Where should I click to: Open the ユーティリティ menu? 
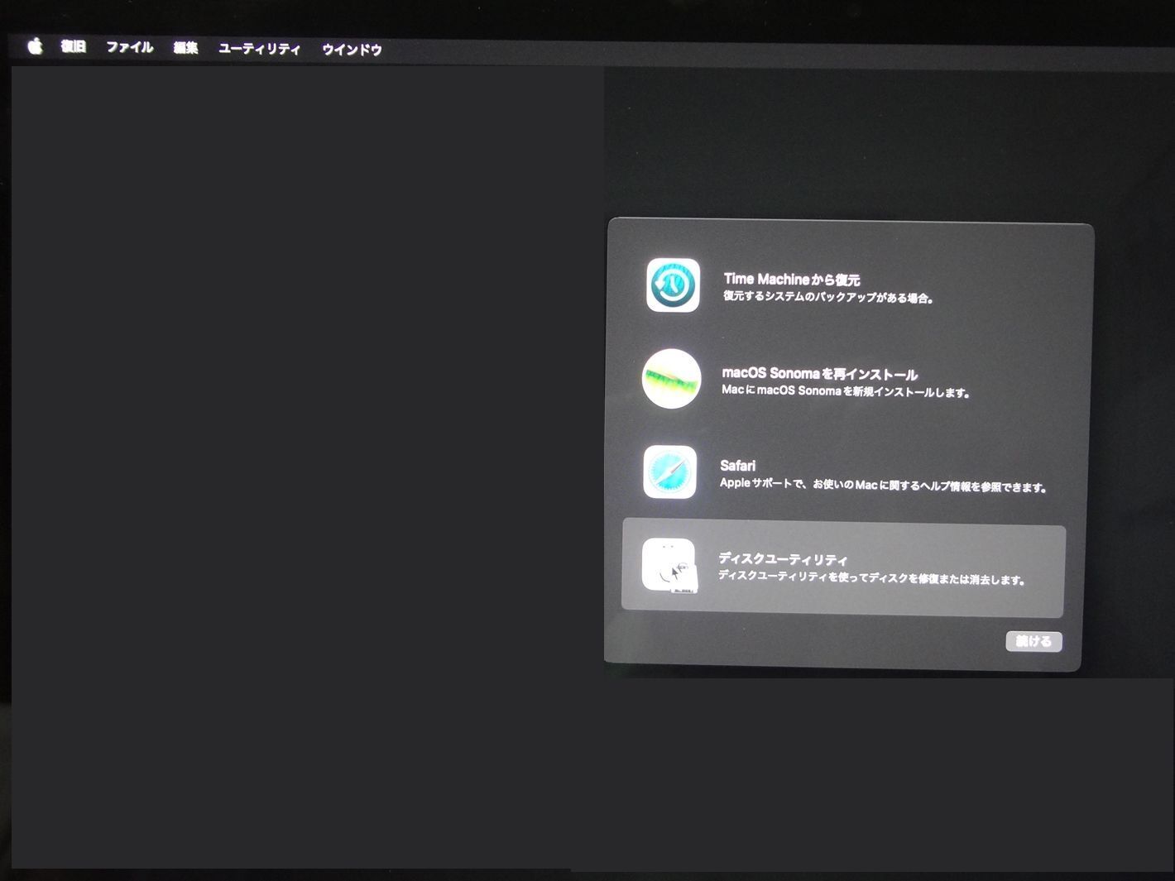click(259, 49)
